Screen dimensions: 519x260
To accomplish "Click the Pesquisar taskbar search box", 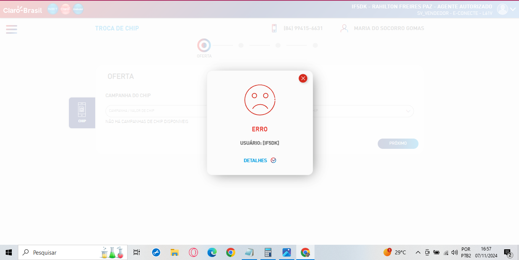I will coord(73,252).
